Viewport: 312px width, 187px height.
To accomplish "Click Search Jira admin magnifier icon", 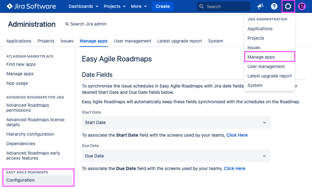I will tap(67, 24).
